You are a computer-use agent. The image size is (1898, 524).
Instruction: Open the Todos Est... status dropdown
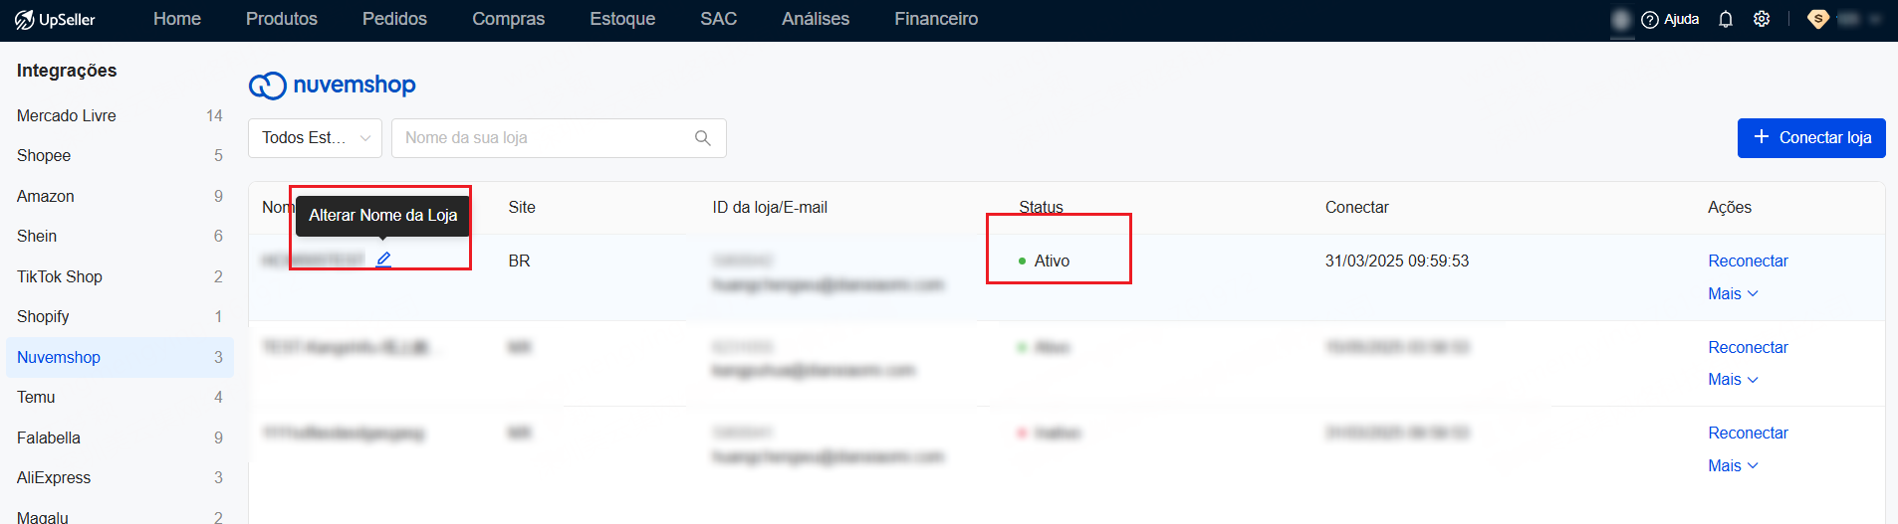(315, 138)
